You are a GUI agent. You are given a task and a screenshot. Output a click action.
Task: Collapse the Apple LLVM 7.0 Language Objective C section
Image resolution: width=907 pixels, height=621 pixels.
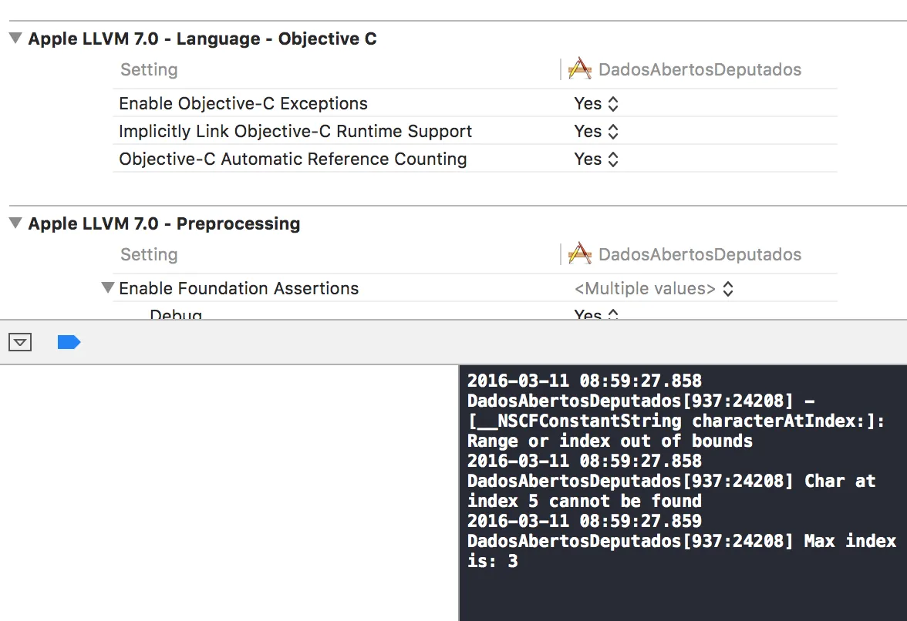click(x=15, y=39)
